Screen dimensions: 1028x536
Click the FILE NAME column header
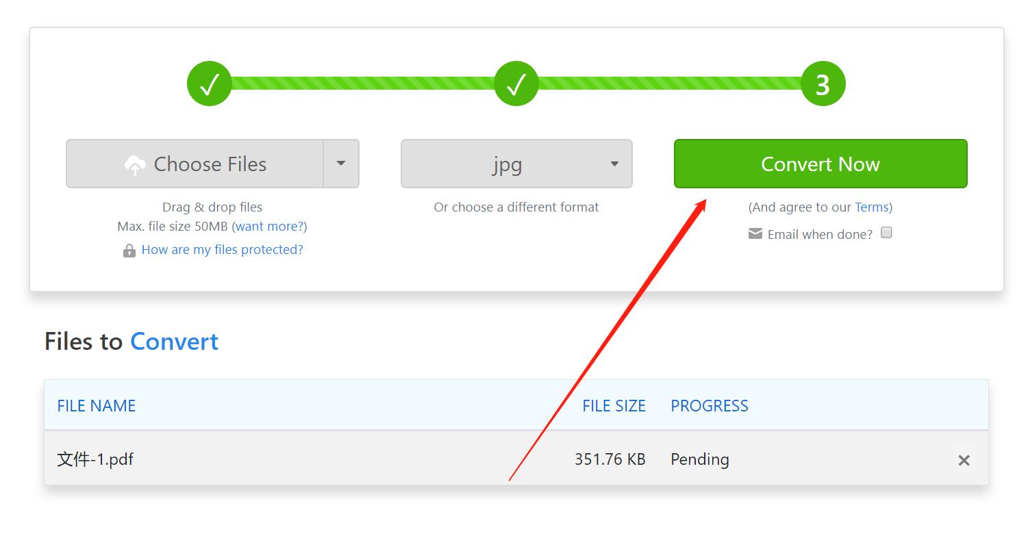(97, 406)
